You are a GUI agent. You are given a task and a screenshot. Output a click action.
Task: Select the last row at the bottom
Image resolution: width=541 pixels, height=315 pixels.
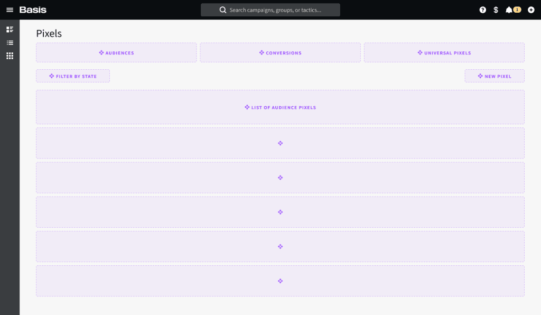pyautogui.click(x=280, y=281)
